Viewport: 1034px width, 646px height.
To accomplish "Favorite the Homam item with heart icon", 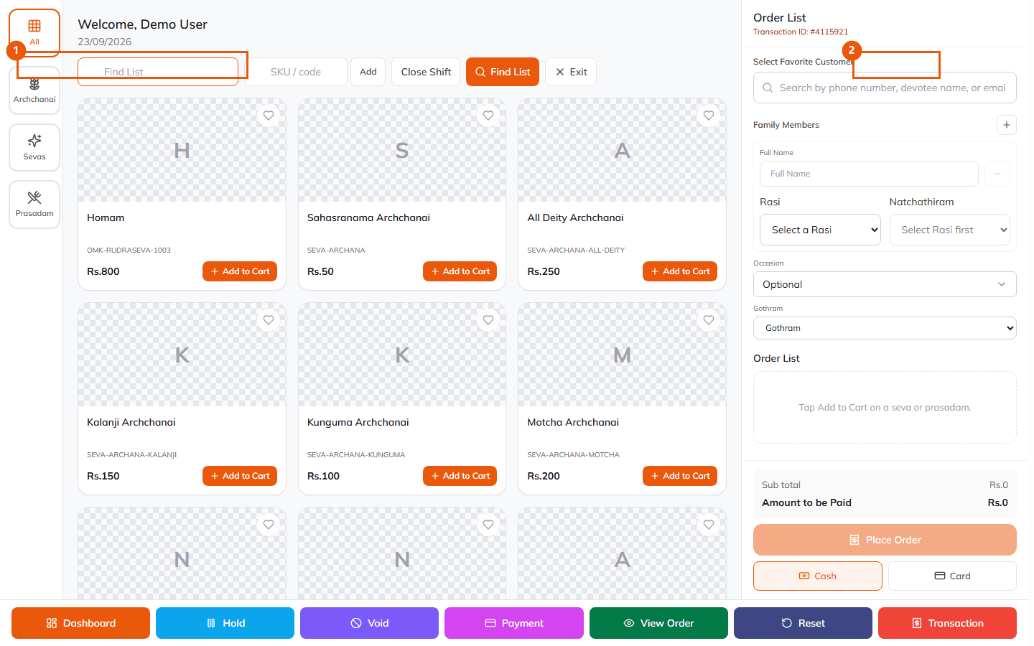I will point(269,116).
